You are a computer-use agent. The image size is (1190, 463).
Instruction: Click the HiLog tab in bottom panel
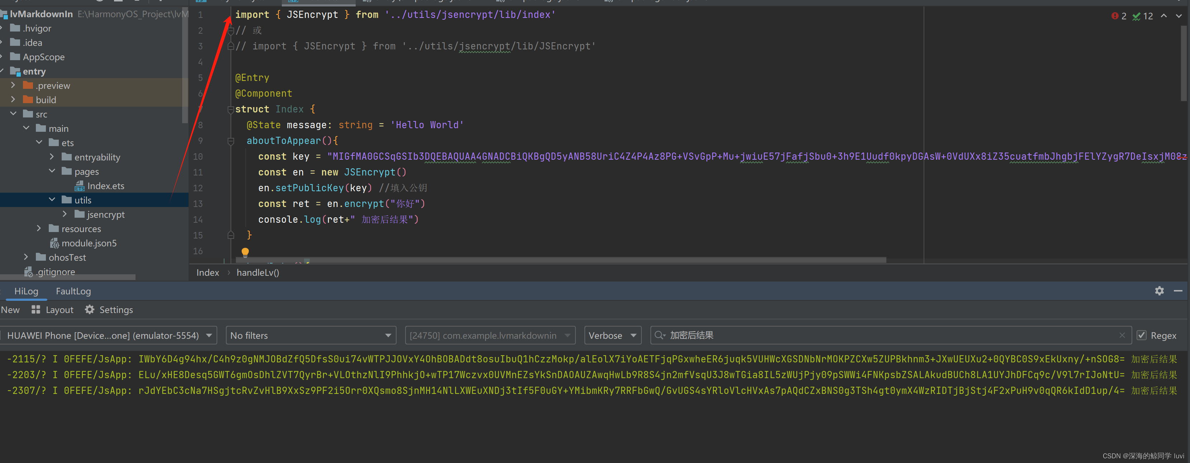pyautogui.click(x=26, y=291)
